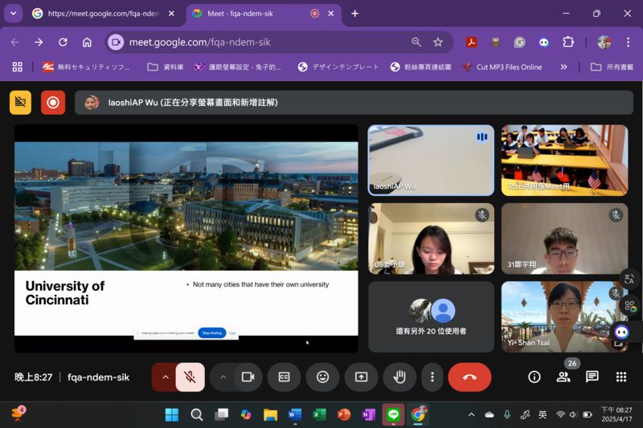Click the blue Stop sharing button

pyautogui.click(x=211, y=332)
